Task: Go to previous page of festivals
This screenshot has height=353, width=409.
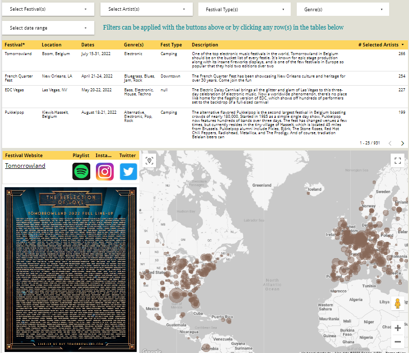Action: (x=390, y=143)
